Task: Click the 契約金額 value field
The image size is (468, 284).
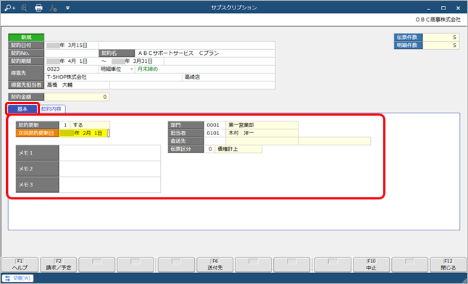Action: [77, 97]
